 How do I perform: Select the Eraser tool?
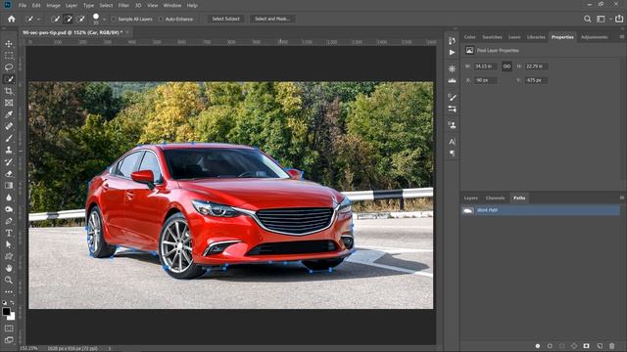(x=9, y=174)
